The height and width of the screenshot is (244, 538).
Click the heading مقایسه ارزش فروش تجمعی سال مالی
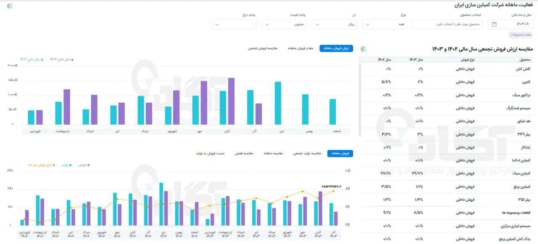tap(482, 49)
